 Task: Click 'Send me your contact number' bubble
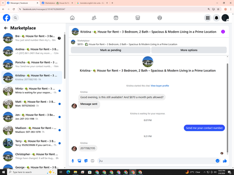point(204,128)
